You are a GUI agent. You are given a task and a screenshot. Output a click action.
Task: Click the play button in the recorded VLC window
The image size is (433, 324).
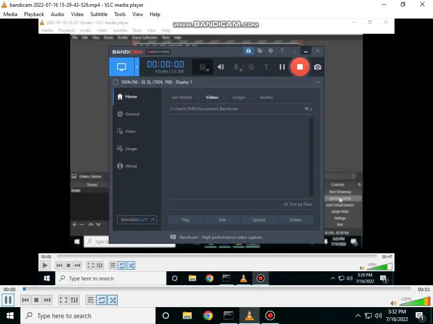(x=45, y=266)
